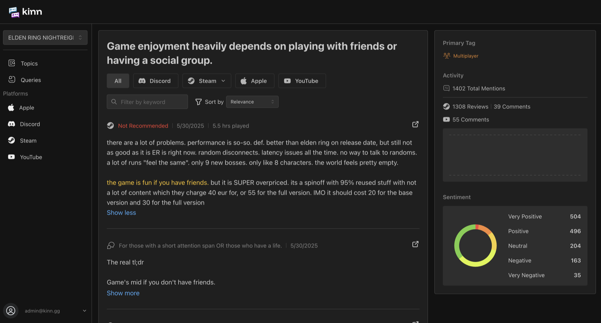Click the topic heading about playing with friends

[252, 53]
